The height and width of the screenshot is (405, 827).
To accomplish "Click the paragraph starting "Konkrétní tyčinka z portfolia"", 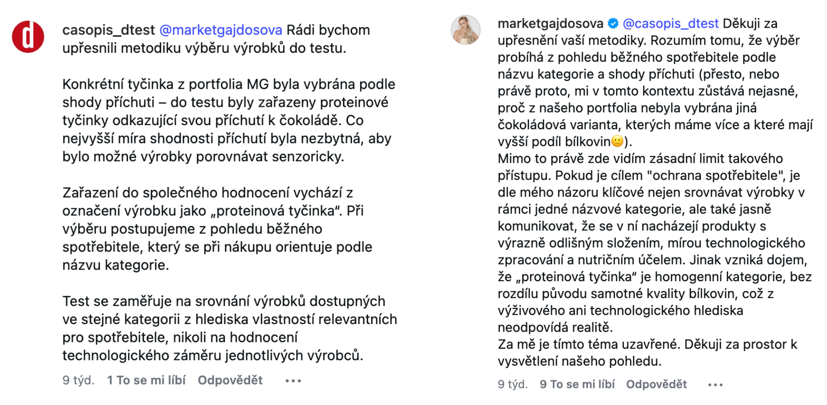I will (228, 120).
